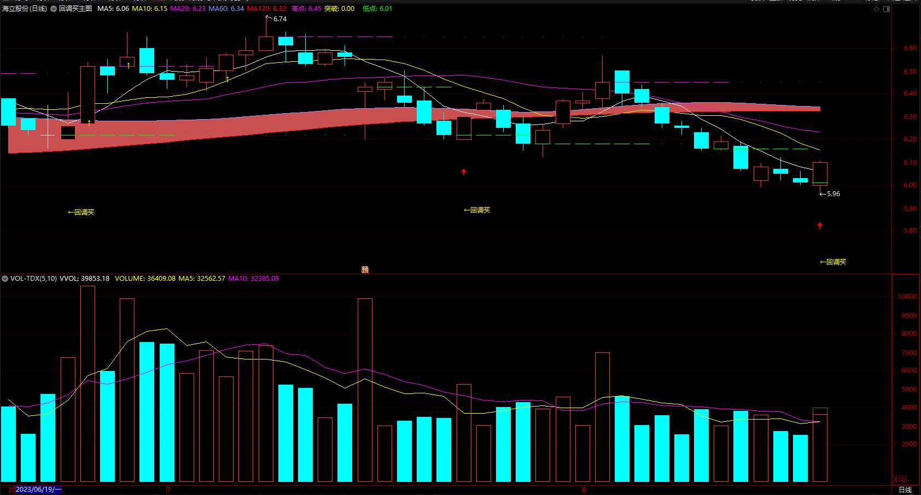The width and height of the screenshot is (921, 495).
Task: Click volume MA10: 32385.09 legend
Action: coord(253,279)
